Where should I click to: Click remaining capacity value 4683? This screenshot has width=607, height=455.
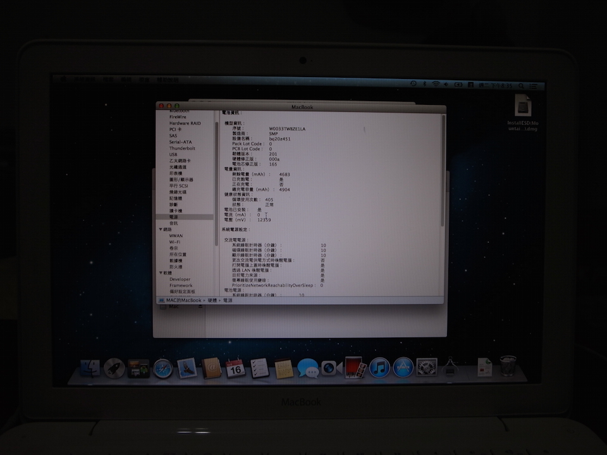pyautogui.click(x=284, y=174)
